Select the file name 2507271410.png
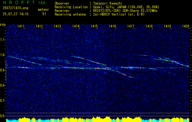 (16, 8)
